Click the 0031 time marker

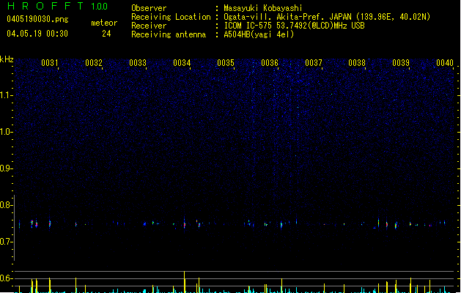[x=50, y=63]
